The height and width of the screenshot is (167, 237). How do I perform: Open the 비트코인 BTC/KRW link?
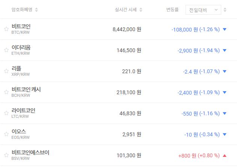(21, 29)
